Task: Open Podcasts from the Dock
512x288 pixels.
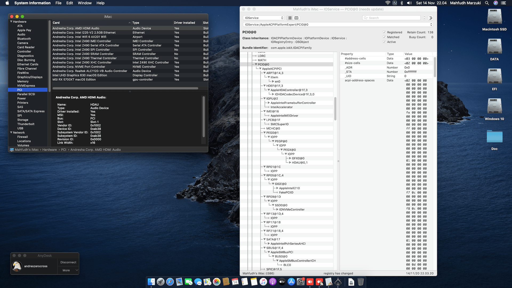Action: (273, 282)
